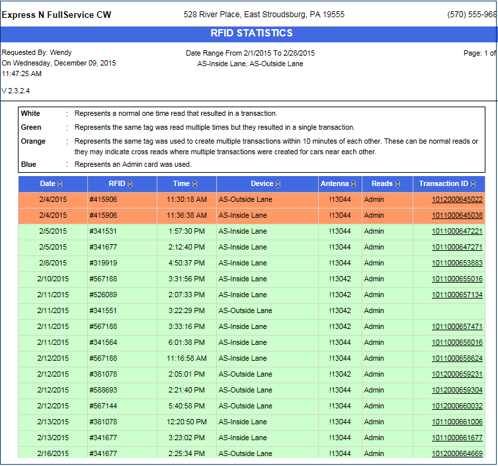The height and width of the screenshot is (466, 498).
Task: Click the RFID STATISTICS title bar
Action: pyautogui.click(x=251, y=34)
